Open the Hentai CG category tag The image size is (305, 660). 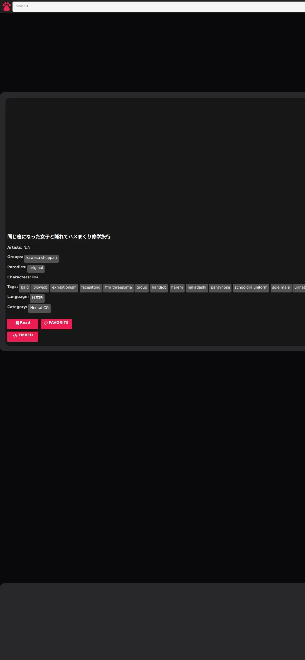[x=39, y=308]
